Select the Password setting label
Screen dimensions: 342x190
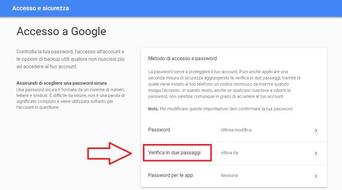[x=159, y=130]
